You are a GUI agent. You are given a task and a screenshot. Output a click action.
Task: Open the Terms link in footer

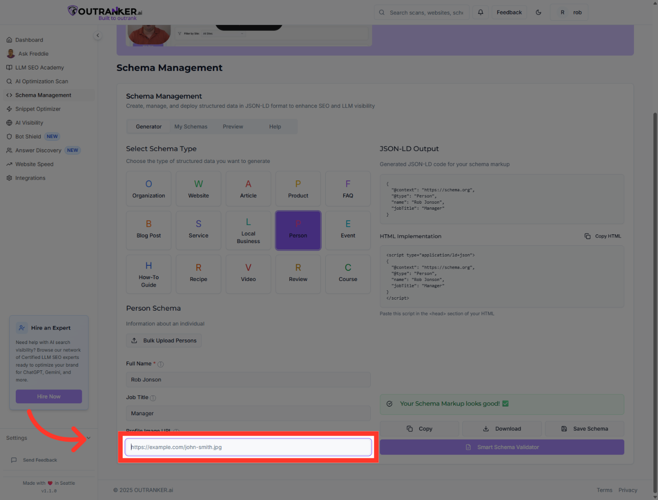(604, 490)
